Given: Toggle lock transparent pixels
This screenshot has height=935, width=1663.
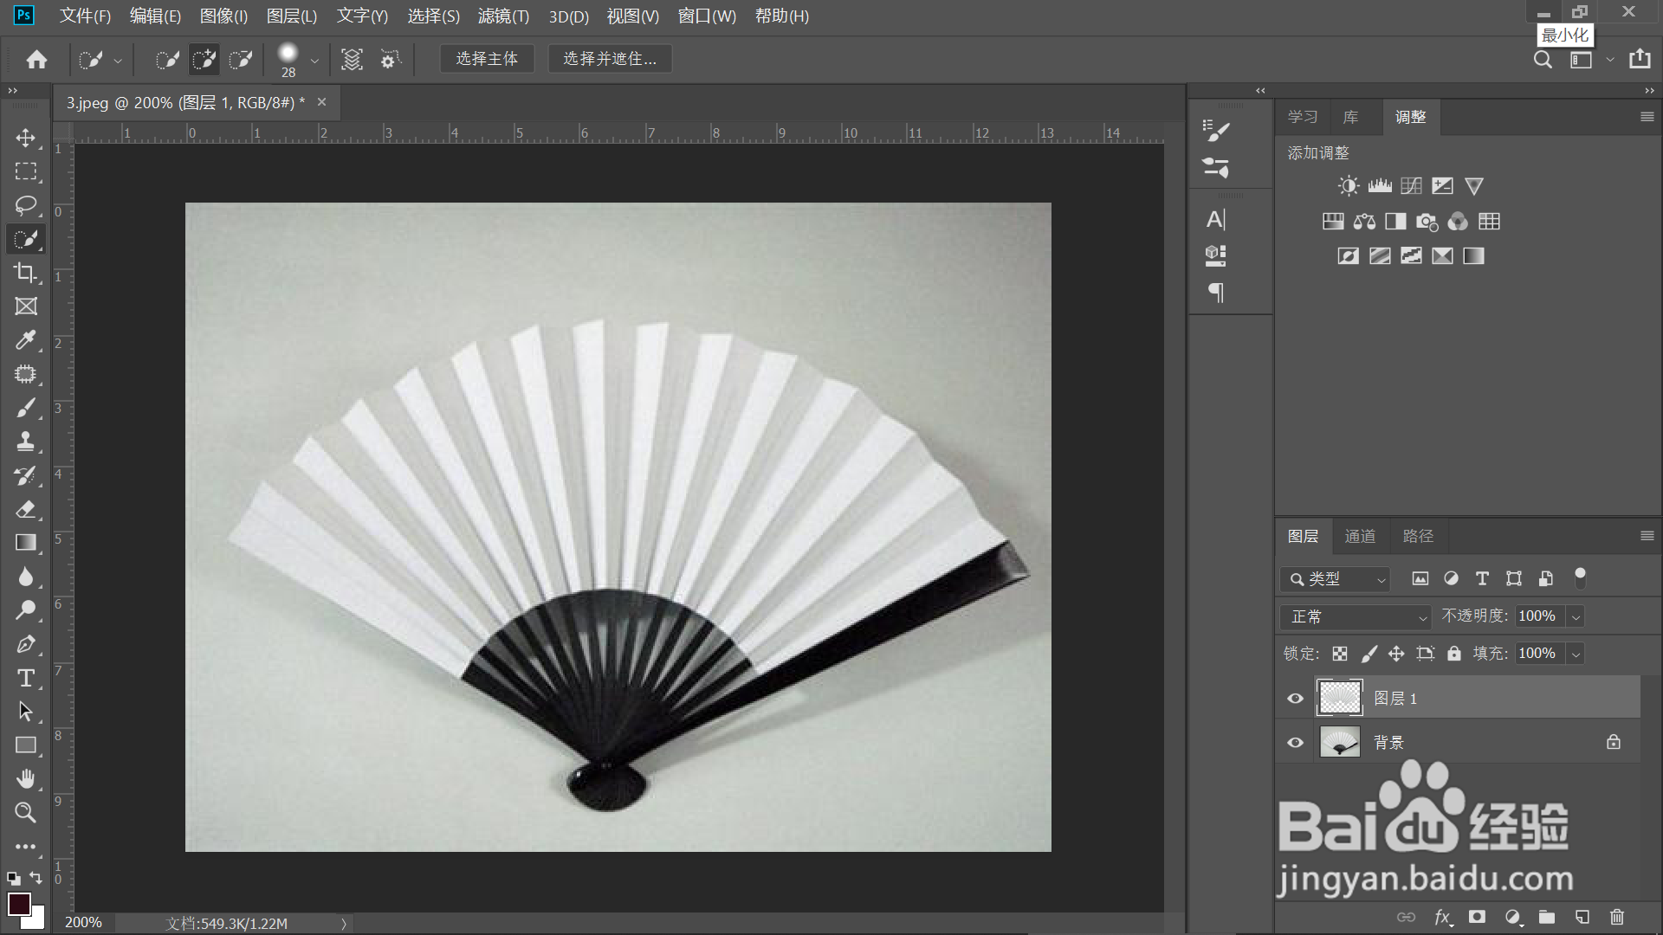Looking at the screenshot, I should pos(1340,654).
